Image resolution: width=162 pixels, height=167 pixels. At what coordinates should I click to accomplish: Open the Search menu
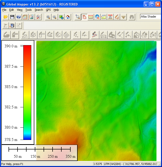click(x=39, y=10)
